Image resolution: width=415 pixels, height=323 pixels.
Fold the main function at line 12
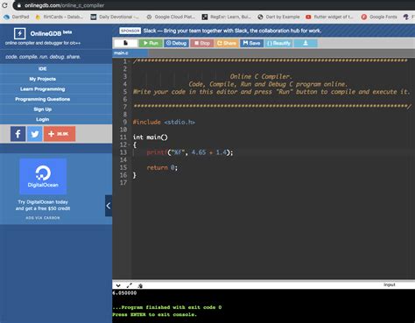[x=129, y=144]
